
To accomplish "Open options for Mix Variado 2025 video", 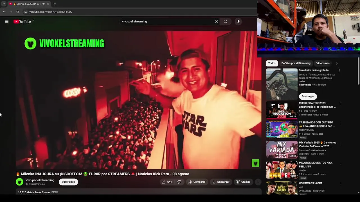I will pyautogui.click(x=340, y=143).
